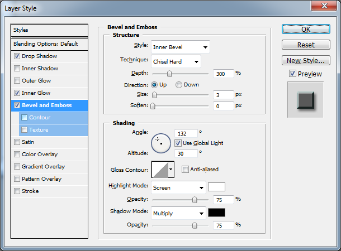
Task: Open the Gloss Contour picker arrow
Action: click(171, 170)
